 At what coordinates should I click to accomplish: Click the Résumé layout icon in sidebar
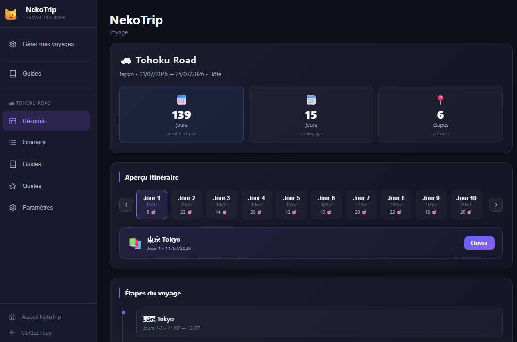pyautogui.click(x=13, y=121)
